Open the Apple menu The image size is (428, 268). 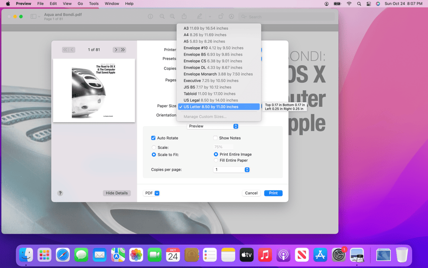(8, 3)
